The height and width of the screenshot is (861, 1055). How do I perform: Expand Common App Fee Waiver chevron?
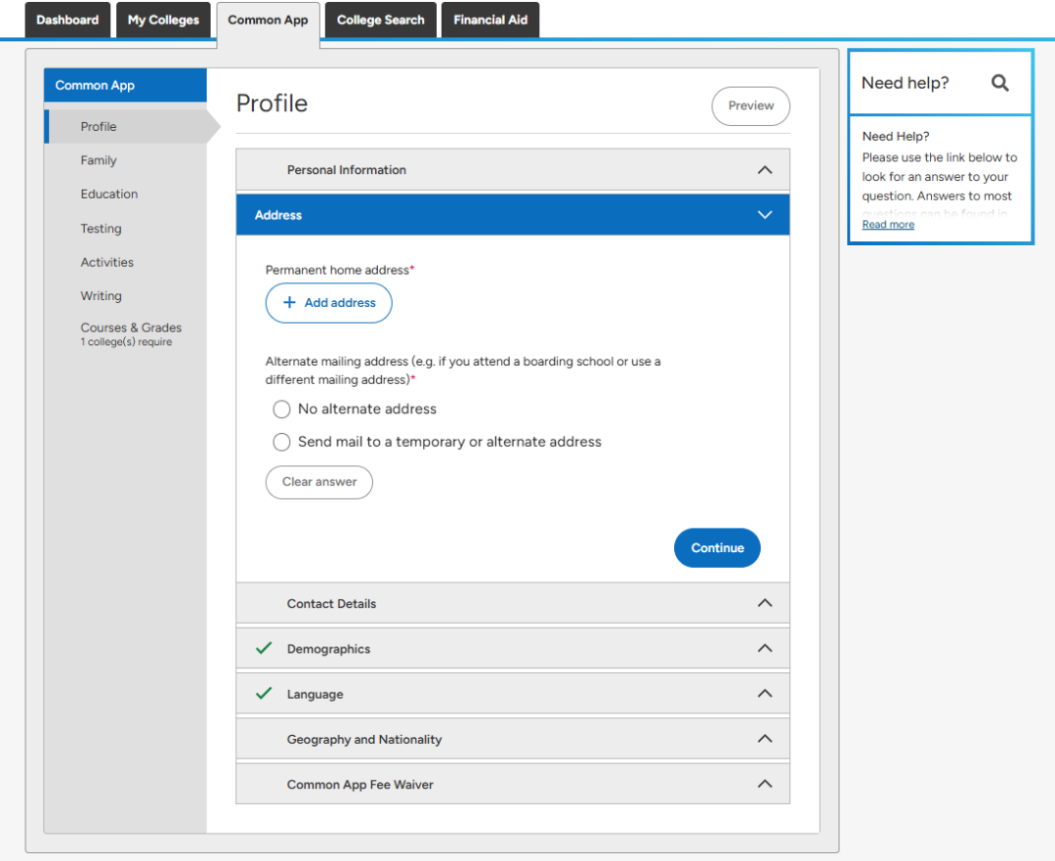tap(765, 784)
